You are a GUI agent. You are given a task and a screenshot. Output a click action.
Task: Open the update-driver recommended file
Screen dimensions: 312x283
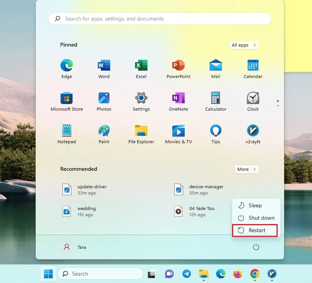(85, 190)
